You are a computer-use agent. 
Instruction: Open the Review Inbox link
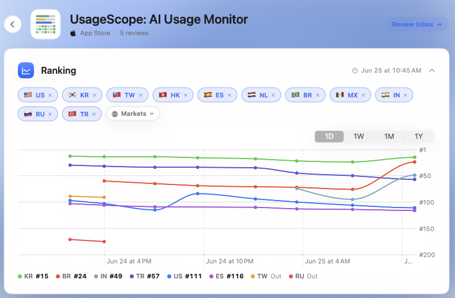click(x=417, y=24)
